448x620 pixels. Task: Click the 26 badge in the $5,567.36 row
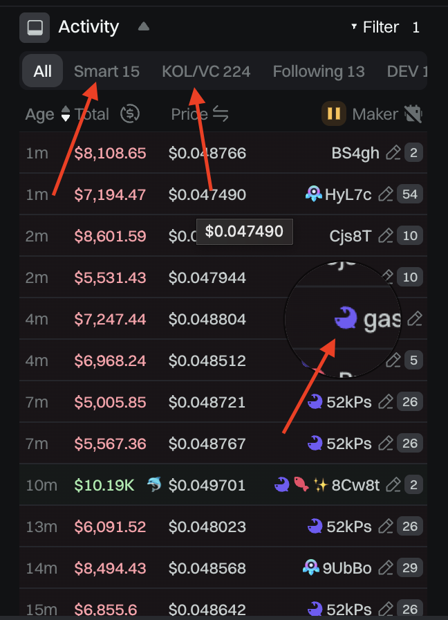[410, 444]
